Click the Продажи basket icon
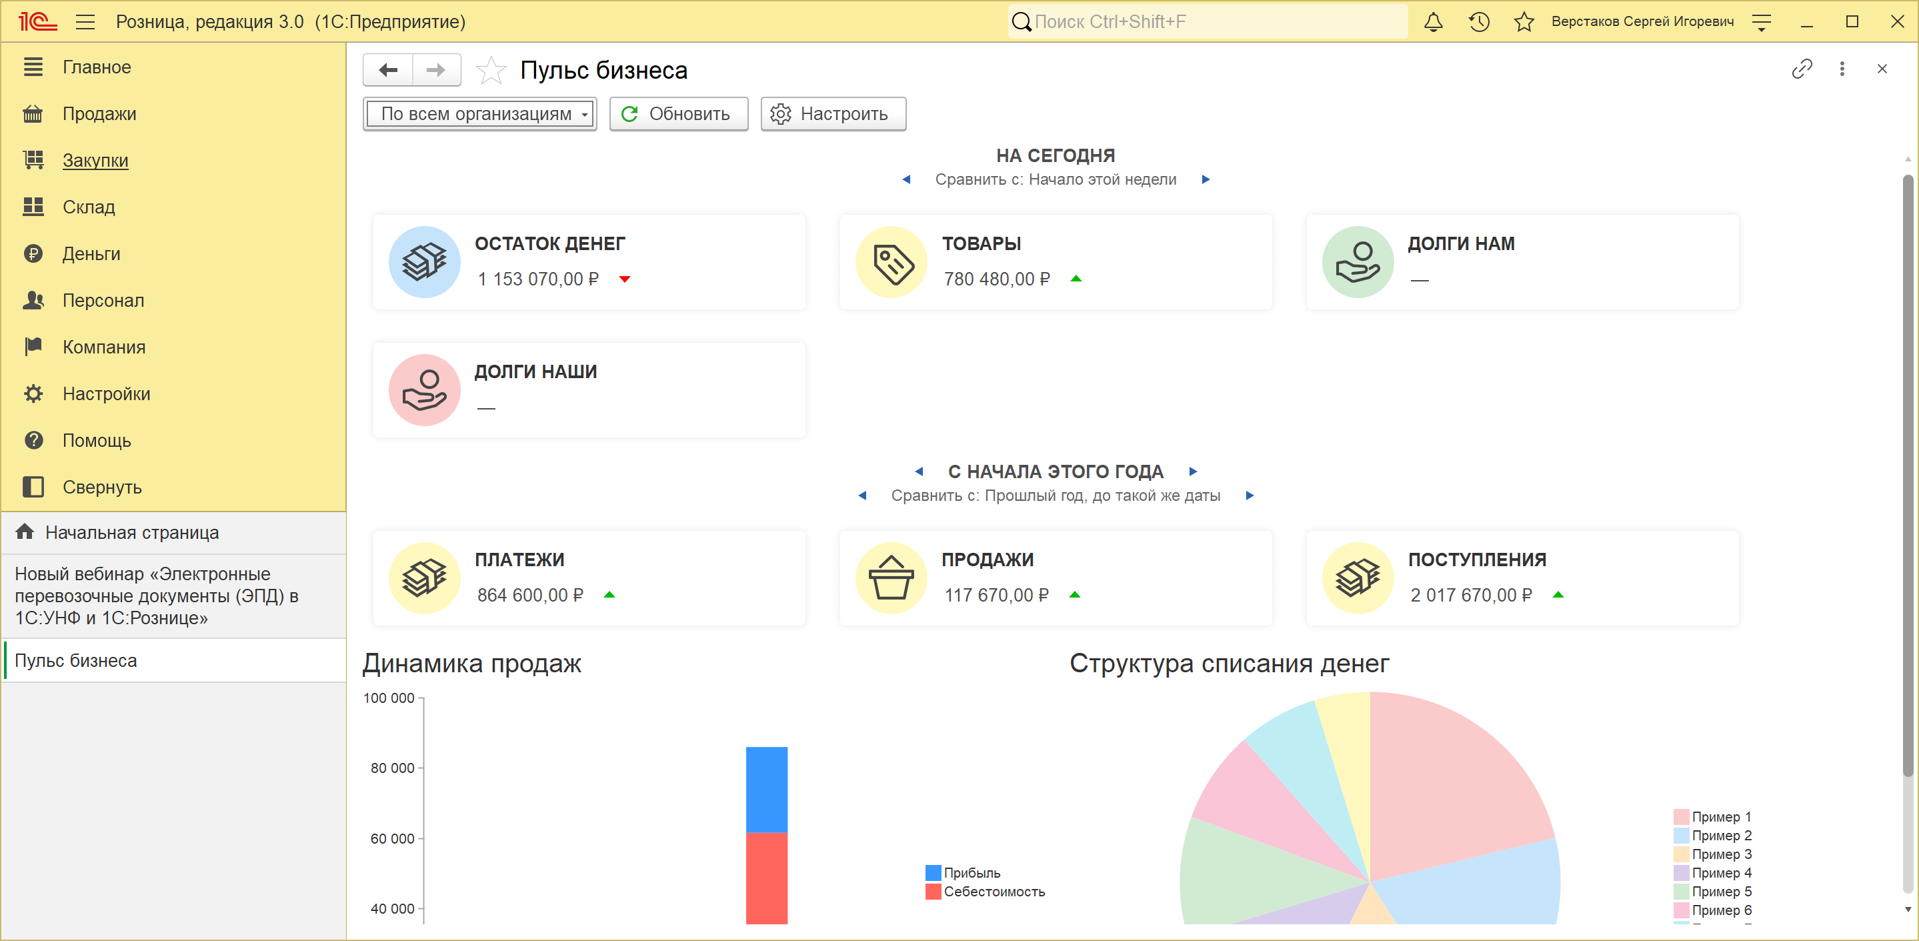The width and height of the screenshot is (1919, 941). (x=891, y=578)
